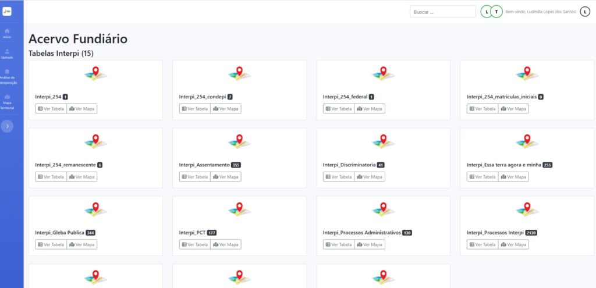
Task: Open the user profile menu avatar
Action: (585, 12)
